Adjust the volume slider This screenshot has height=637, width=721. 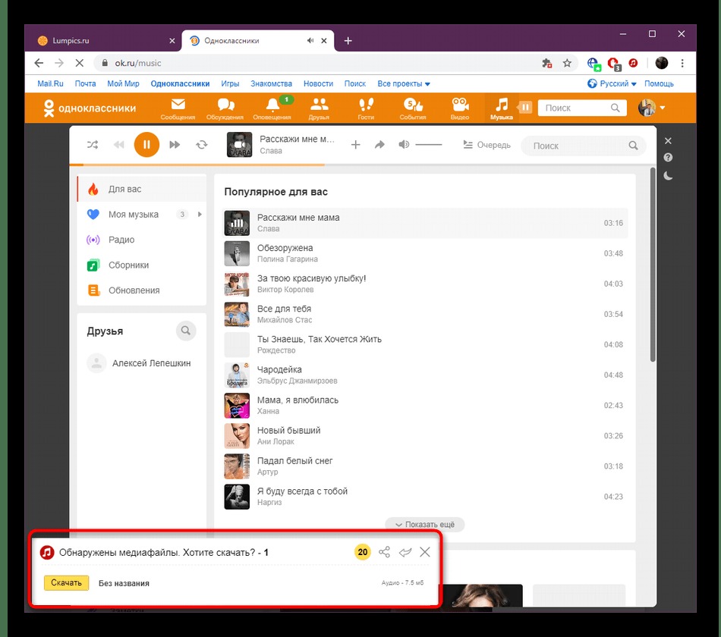point(429,145)
